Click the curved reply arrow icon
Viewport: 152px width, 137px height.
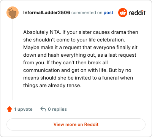[x=43, y=109]
